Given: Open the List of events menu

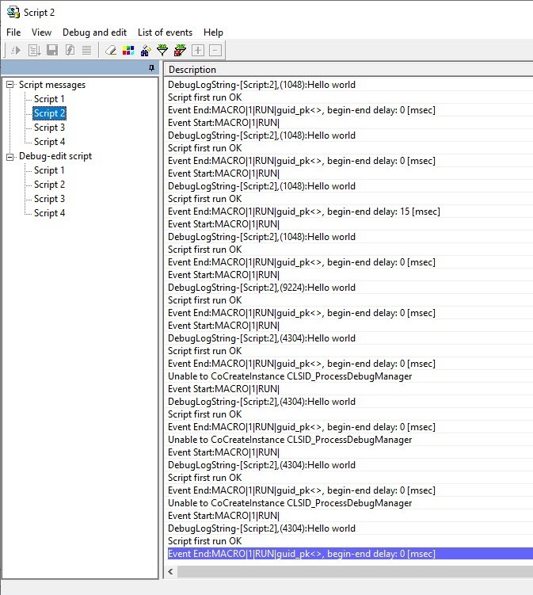Looking at the screenshot, I should coord(165,32).
